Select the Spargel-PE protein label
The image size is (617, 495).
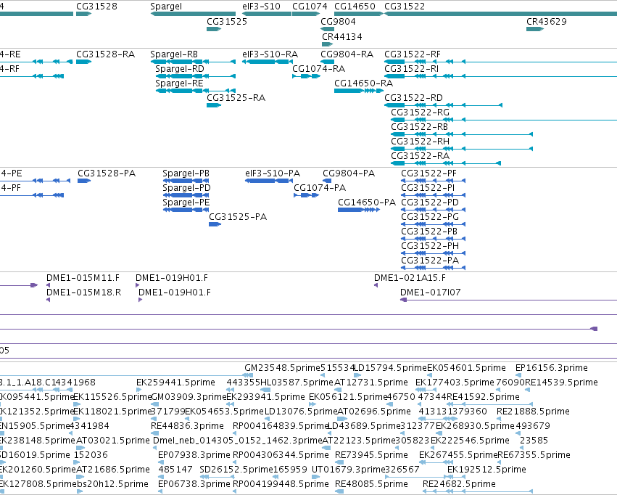click(x=186, y=202)
